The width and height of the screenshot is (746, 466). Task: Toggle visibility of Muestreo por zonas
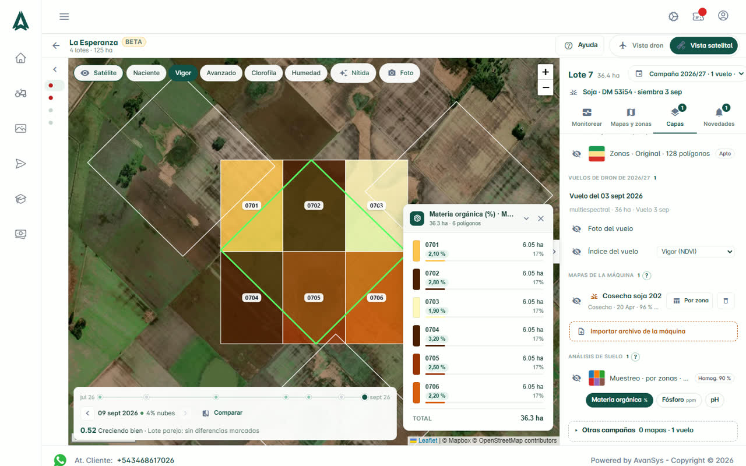tap(576, 378)
